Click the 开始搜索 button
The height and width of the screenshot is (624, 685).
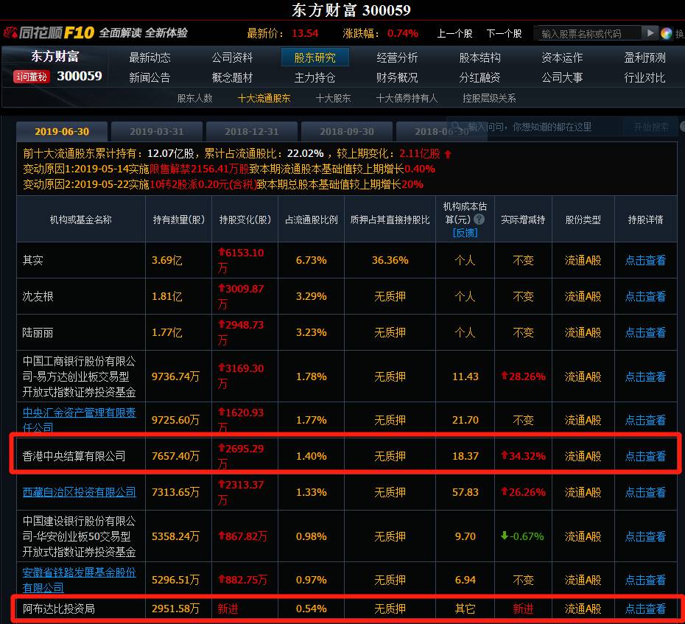[x=651, y=127]
